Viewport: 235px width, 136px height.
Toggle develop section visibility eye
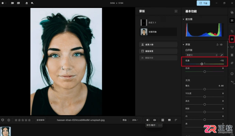tap(221, 45)
